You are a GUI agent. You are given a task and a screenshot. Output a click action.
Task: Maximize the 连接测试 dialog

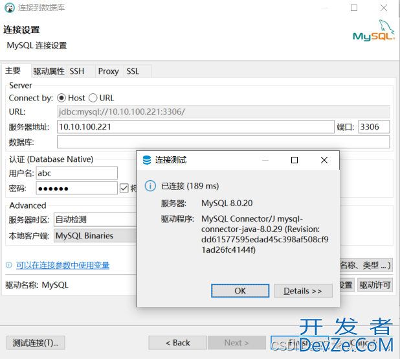click(294, 160)
